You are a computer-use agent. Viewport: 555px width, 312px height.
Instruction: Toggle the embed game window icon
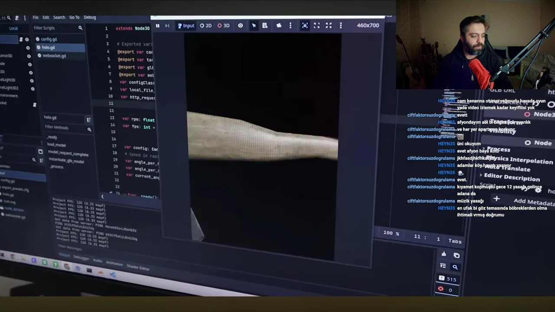(x=305, y=26)
